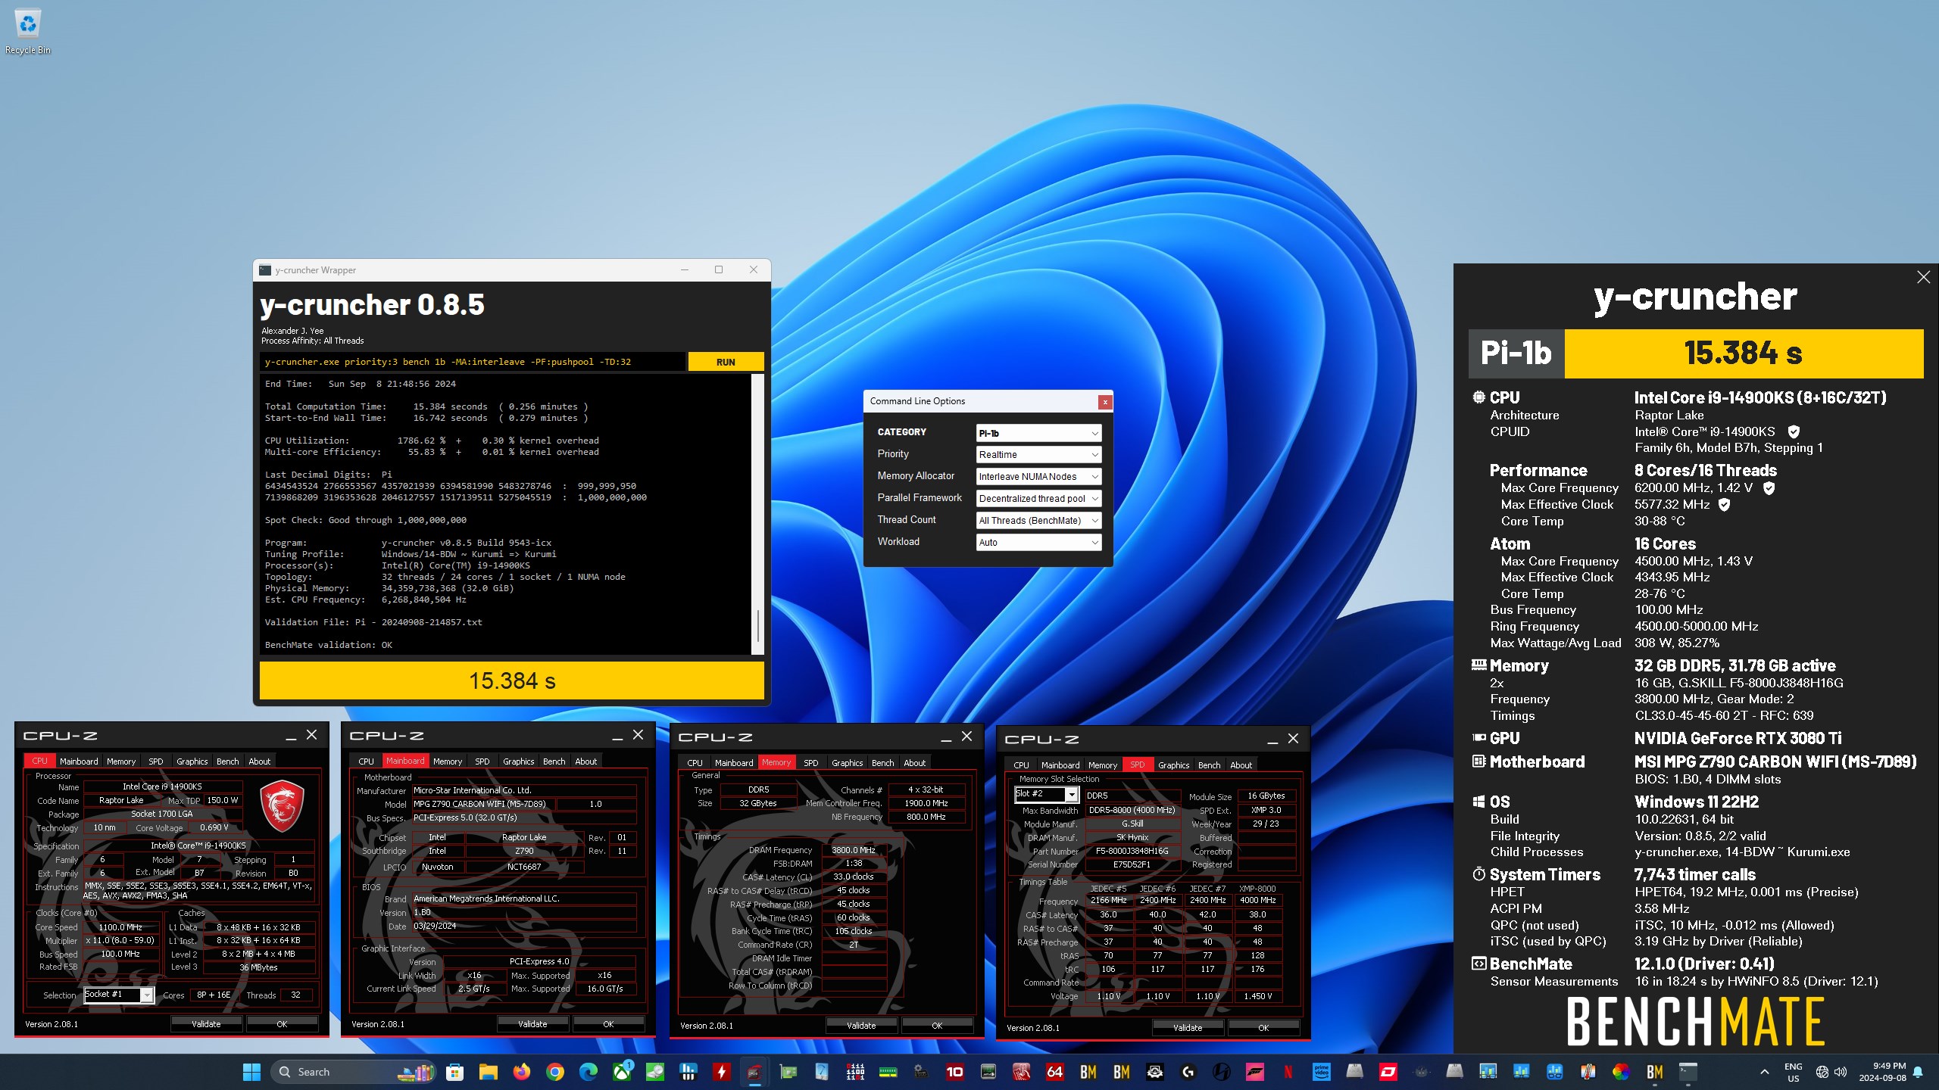Open Graphics tab in first CPU-Z window

(192, 761)
